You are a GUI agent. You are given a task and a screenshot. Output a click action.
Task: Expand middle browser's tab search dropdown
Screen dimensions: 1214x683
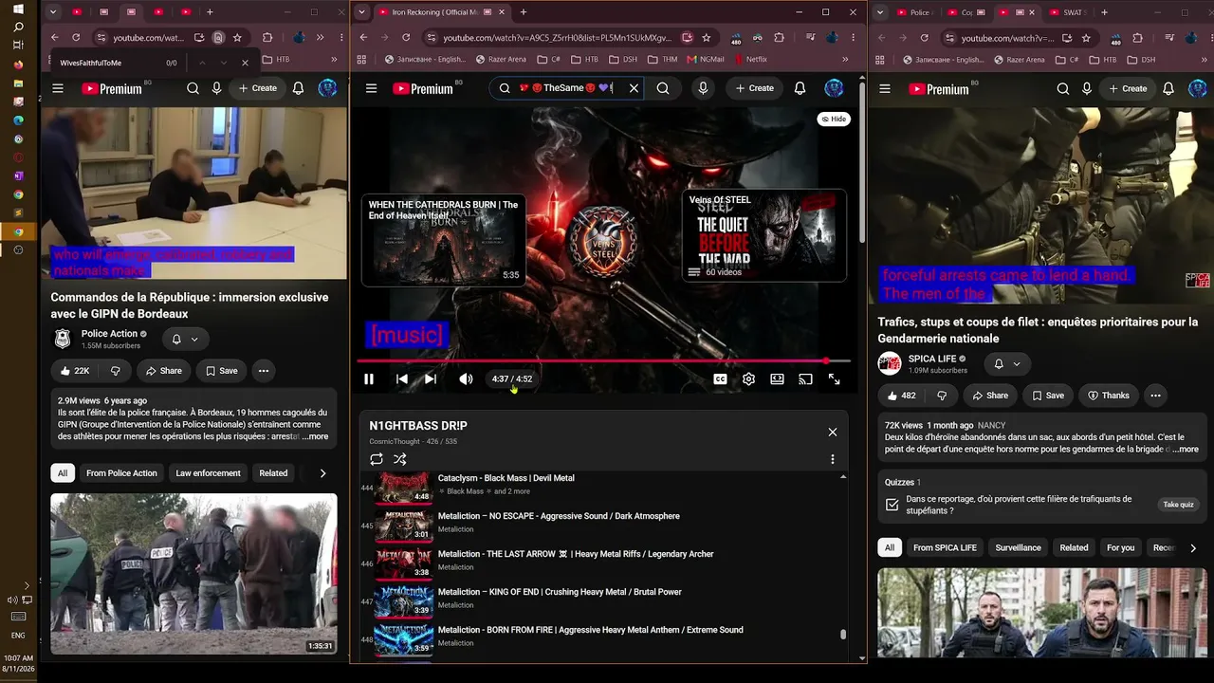(361, 12)
